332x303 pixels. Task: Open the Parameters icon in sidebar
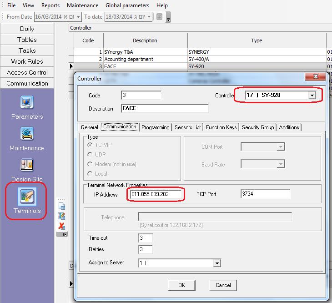[x=27, y=103]
